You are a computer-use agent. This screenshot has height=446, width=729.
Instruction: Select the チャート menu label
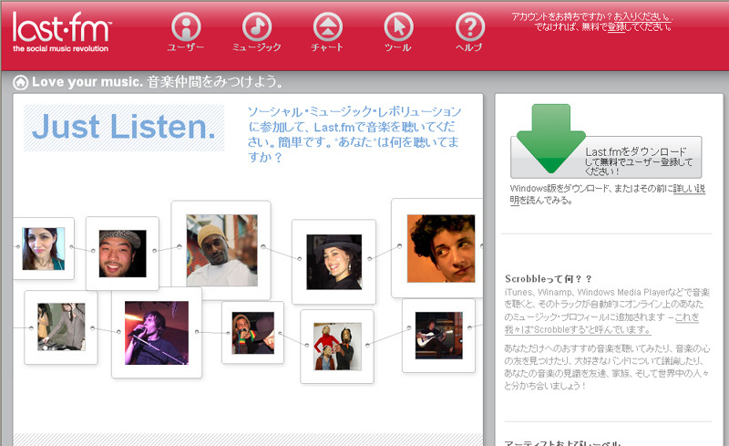[x=327, y=47]
